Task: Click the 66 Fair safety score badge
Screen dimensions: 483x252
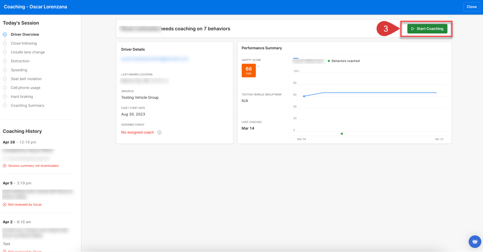Action: coord(249,70)
